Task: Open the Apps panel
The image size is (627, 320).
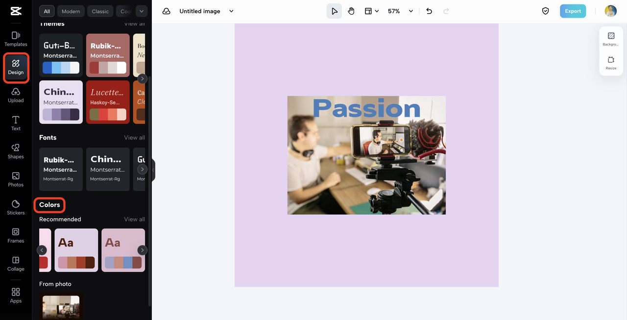Action: 16,296
